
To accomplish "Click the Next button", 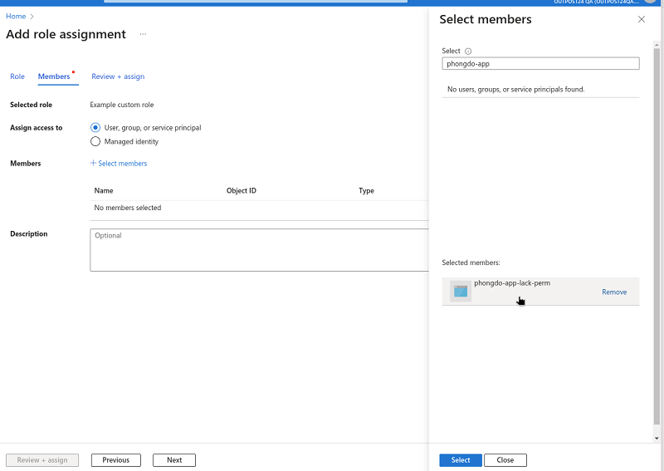I will pyautogui.click(x=174, y=460).
